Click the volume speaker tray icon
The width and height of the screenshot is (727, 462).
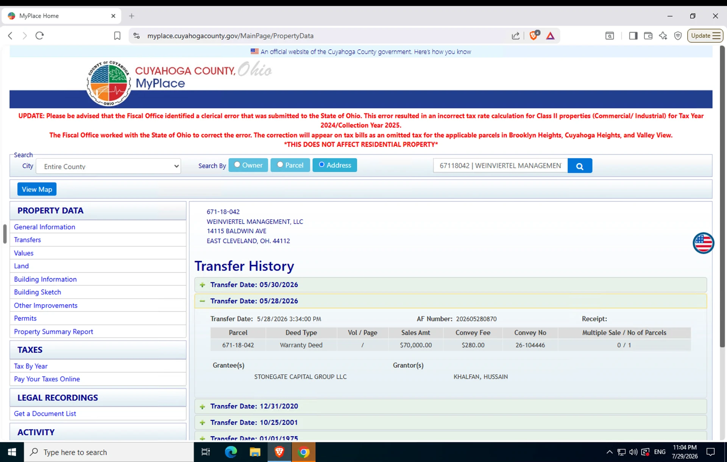(633, 452)
